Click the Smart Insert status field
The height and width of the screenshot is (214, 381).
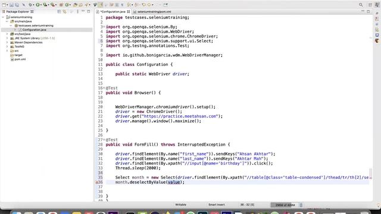point(216,204)
